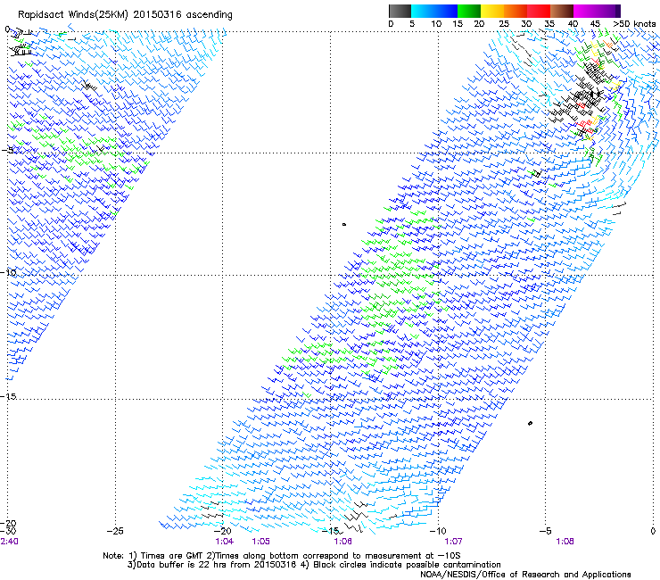
Task: Click the '-10' longitude label above 1:07
Action: click(438, 531)
